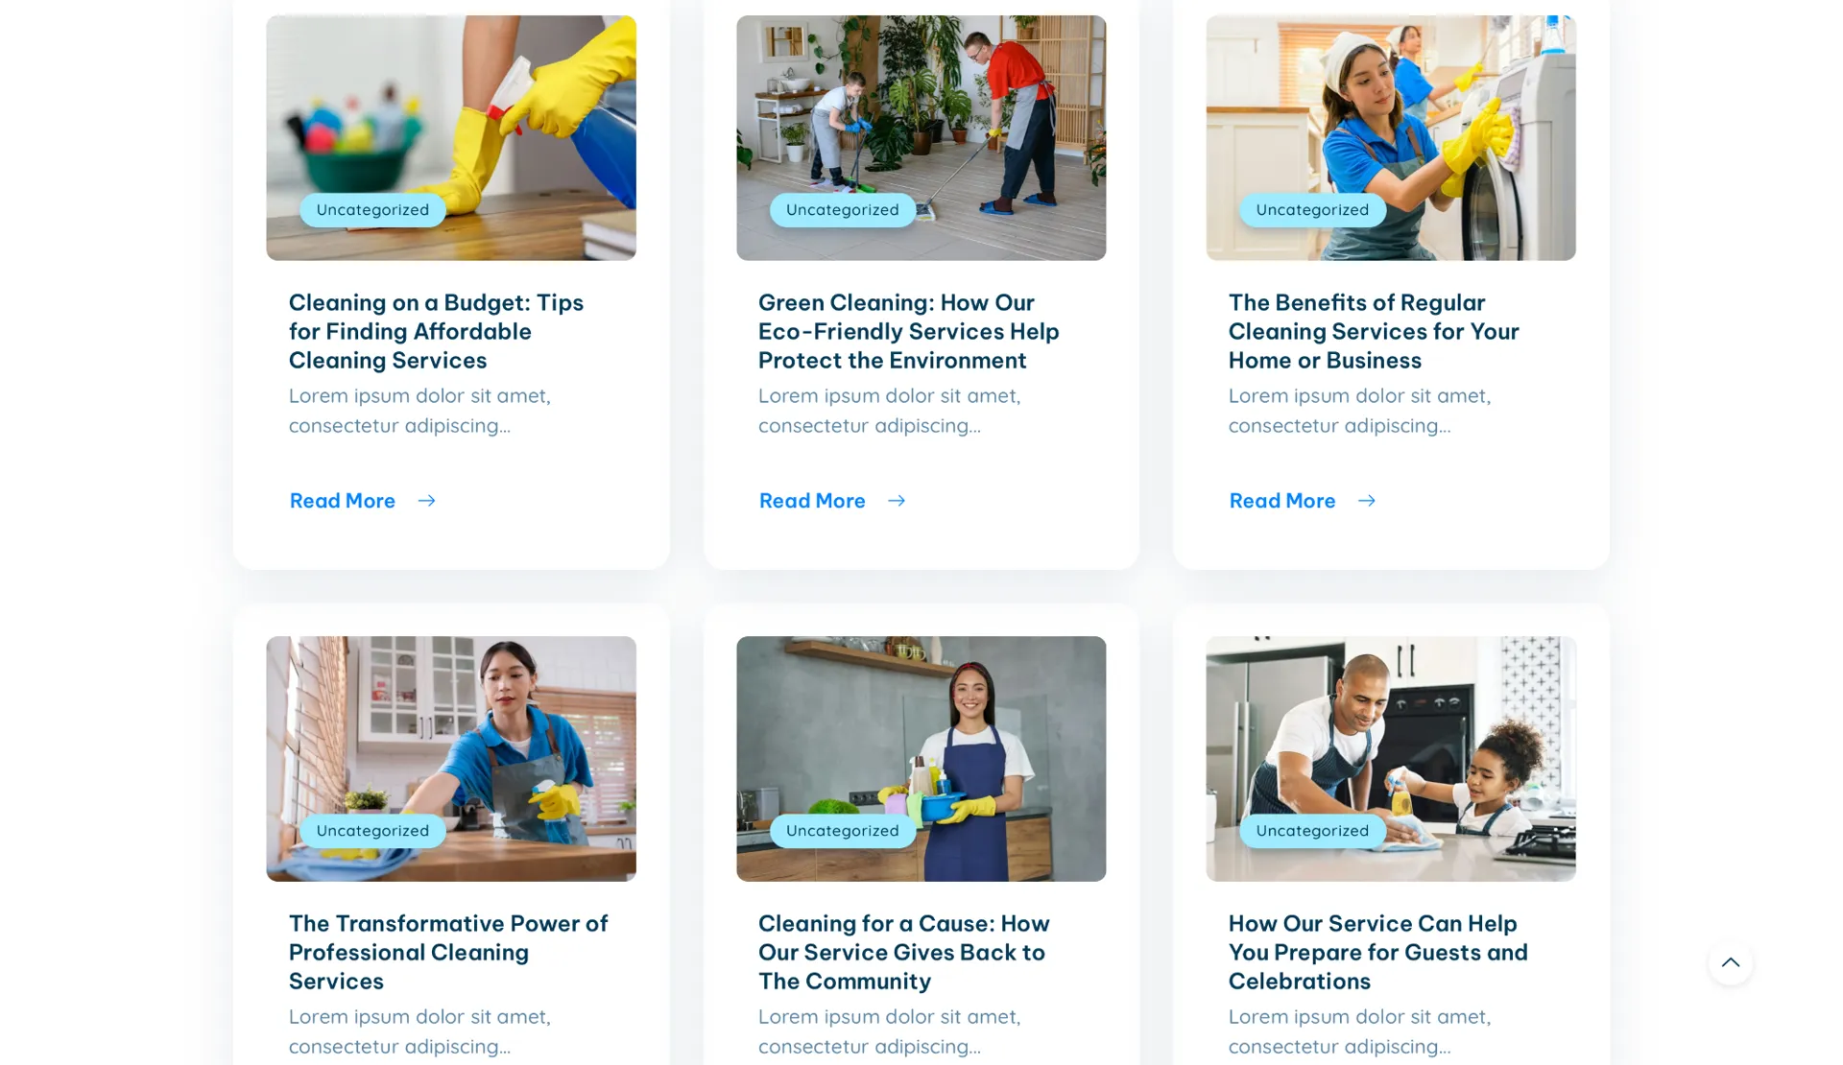
Task: Open Read More for Cleaning on a Budget
Action: coord(343,501)
